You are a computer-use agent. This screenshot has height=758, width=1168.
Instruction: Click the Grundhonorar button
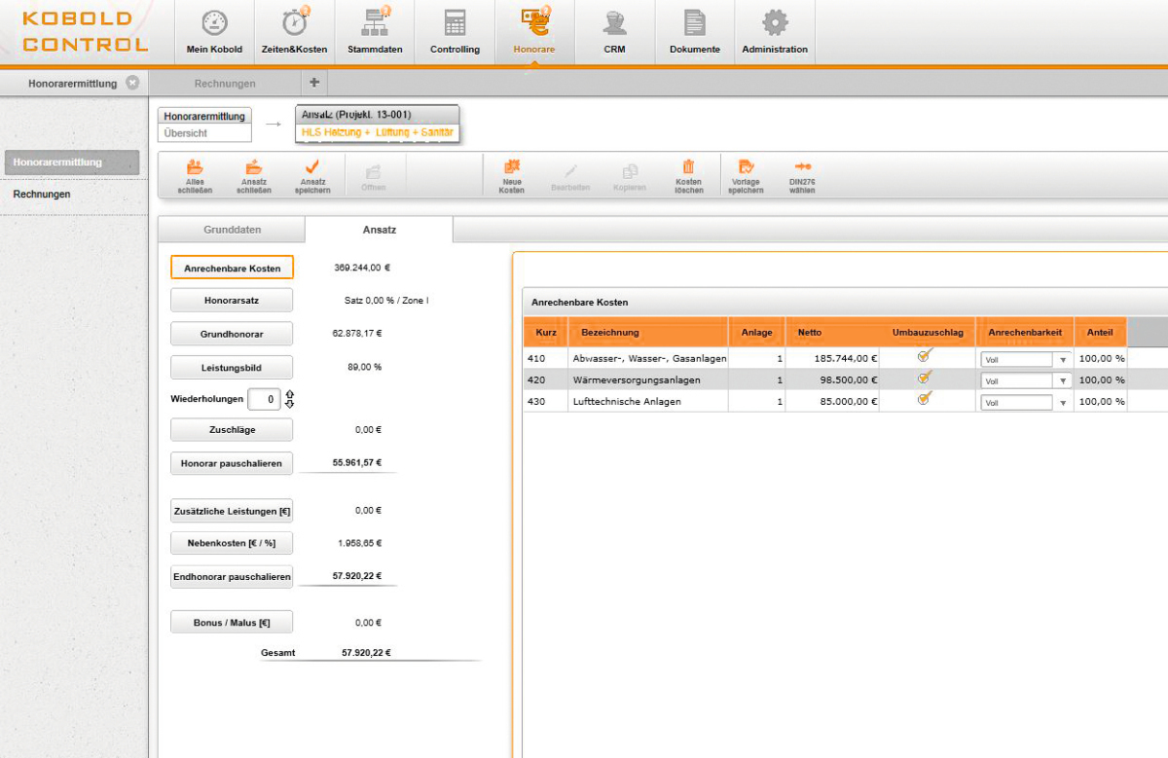click(232, 334)
